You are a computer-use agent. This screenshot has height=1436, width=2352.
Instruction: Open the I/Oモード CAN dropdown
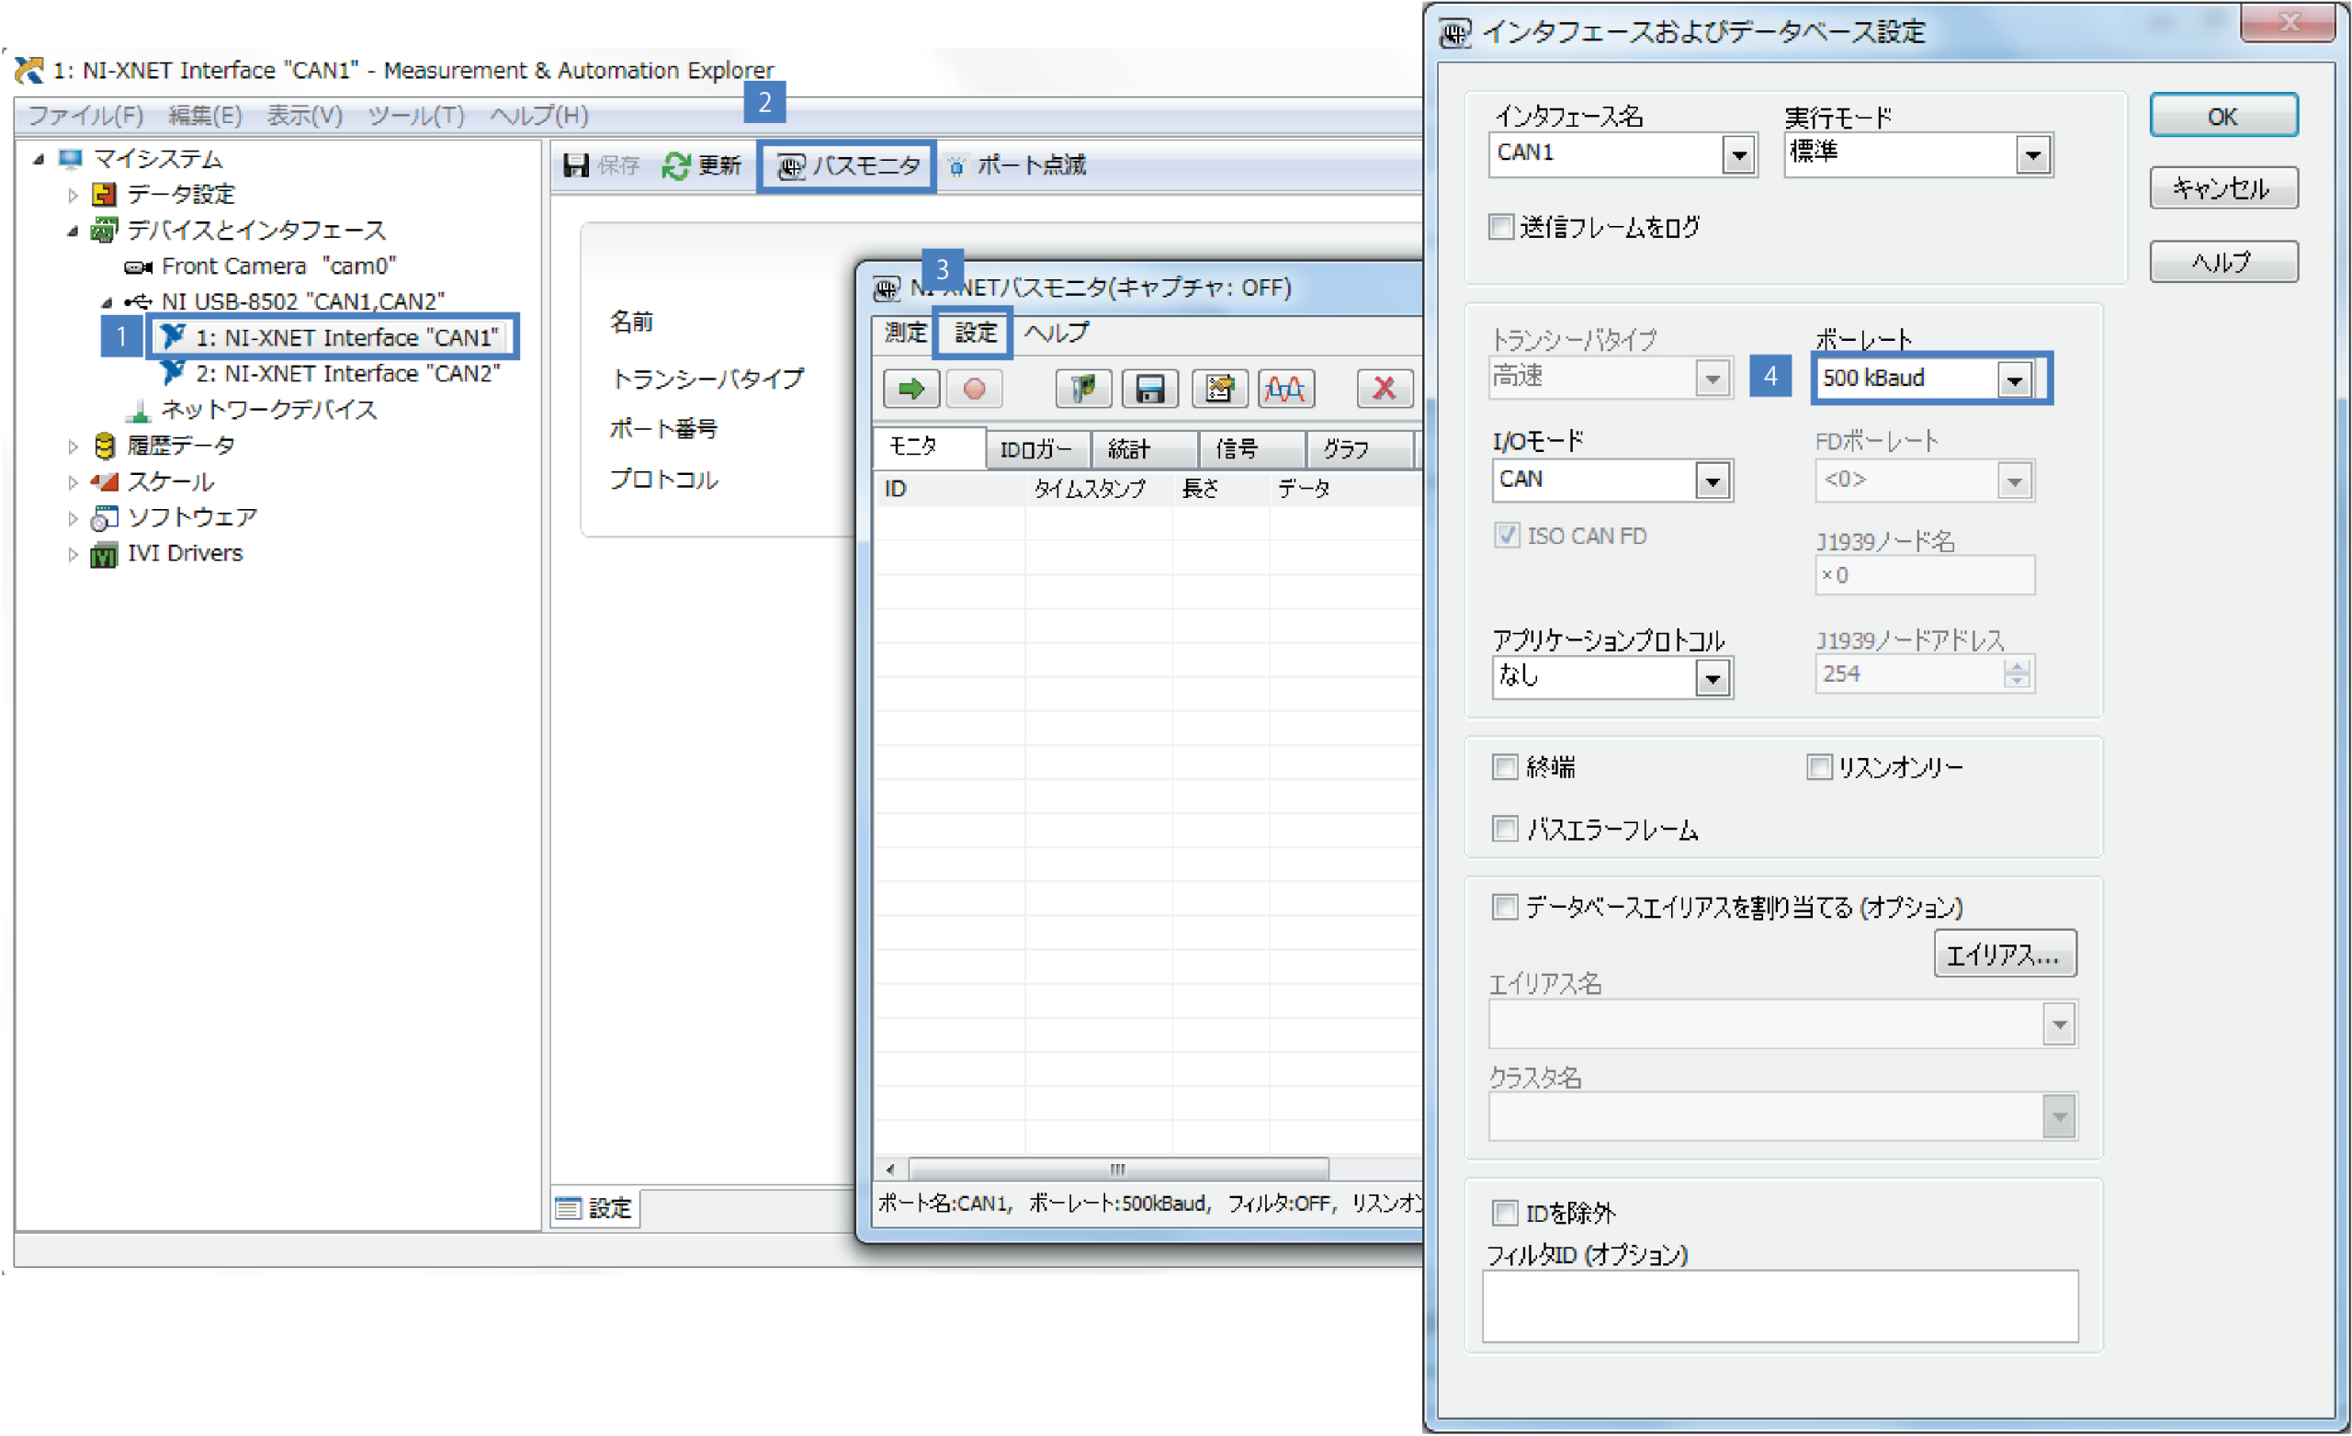coord(1713,481)
